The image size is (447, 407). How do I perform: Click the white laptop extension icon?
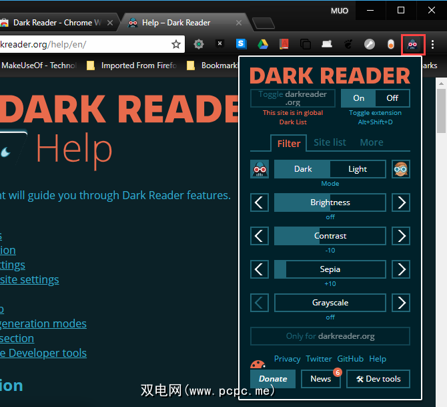327,44
